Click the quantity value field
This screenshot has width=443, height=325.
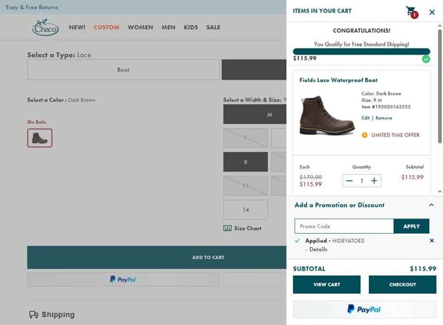tap(361, 181)
